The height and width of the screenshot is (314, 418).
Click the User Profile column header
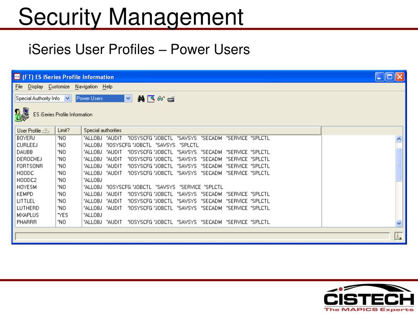35,130
